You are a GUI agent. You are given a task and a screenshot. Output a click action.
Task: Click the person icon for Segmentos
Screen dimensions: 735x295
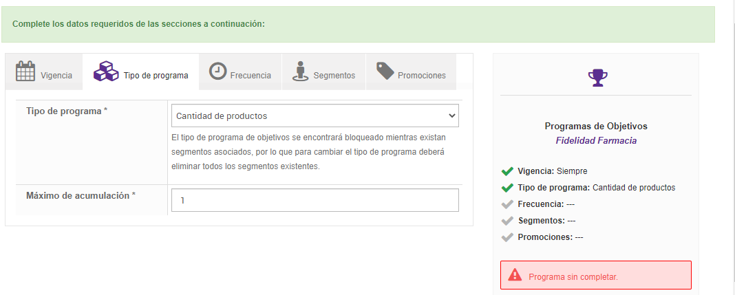(x=300, y=72)
